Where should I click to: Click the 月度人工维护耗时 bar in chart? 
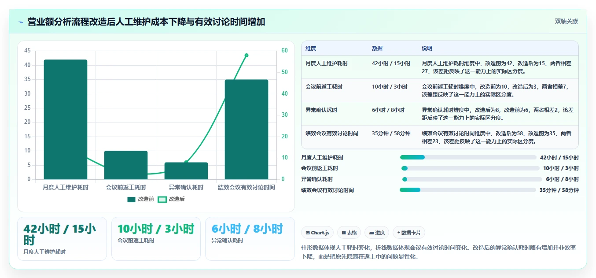[x=66, y=119]
